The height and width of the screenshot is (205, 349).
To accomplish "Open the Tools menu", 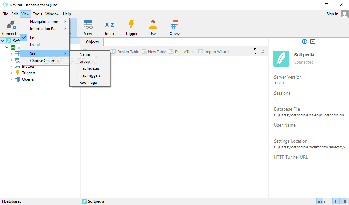I will pyautogui.click(x=37, y=14).
